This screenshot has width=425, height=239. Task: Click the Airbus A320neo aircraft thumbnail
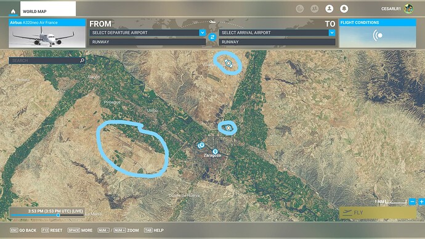coord(47,37)
